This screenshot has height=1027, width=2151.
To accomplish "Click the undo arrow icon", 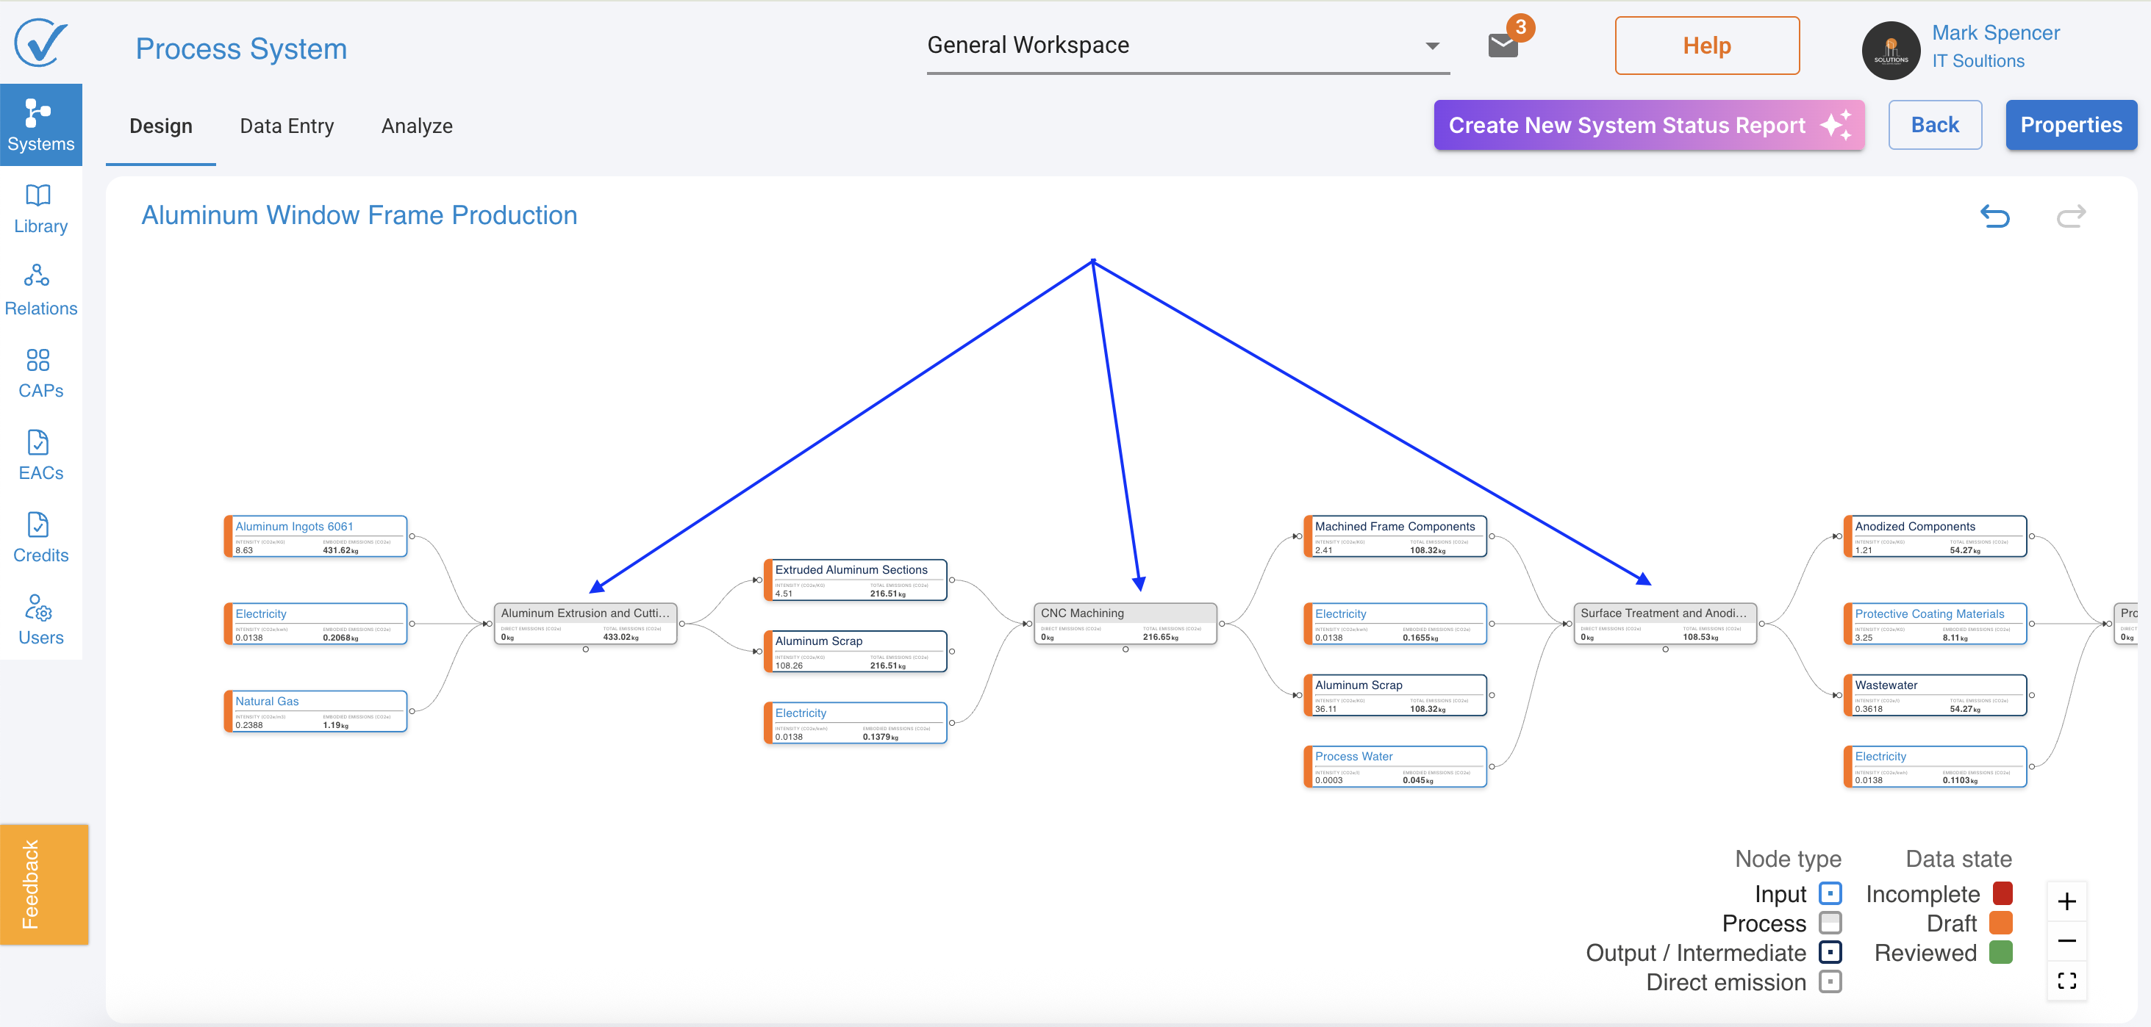I will point(1995,217).
